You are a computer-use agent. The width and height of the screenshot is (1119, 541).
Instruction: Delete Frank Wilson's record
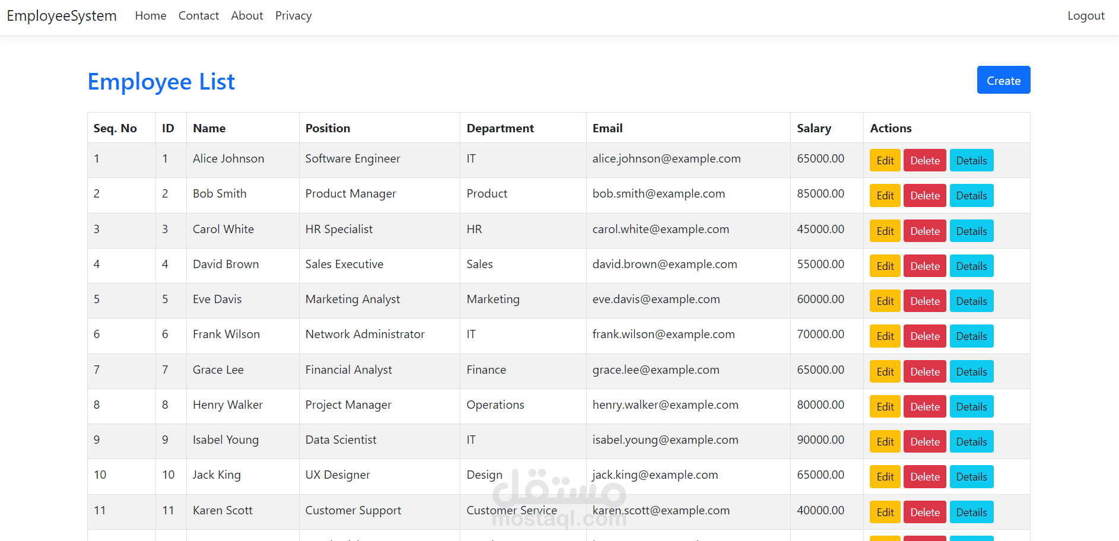(924, 336)
